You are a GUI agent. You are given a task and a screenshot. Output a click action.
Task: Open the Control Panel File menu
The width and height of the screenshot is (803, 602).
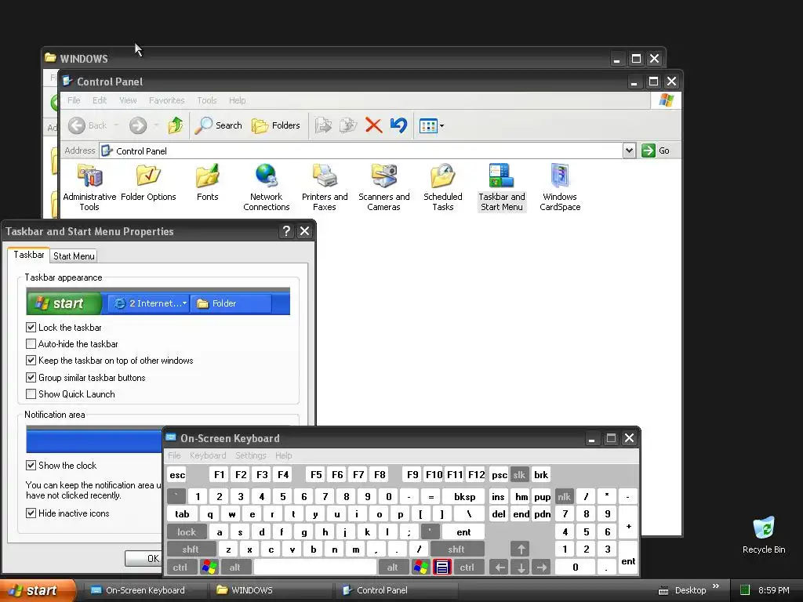pos(74,100)
